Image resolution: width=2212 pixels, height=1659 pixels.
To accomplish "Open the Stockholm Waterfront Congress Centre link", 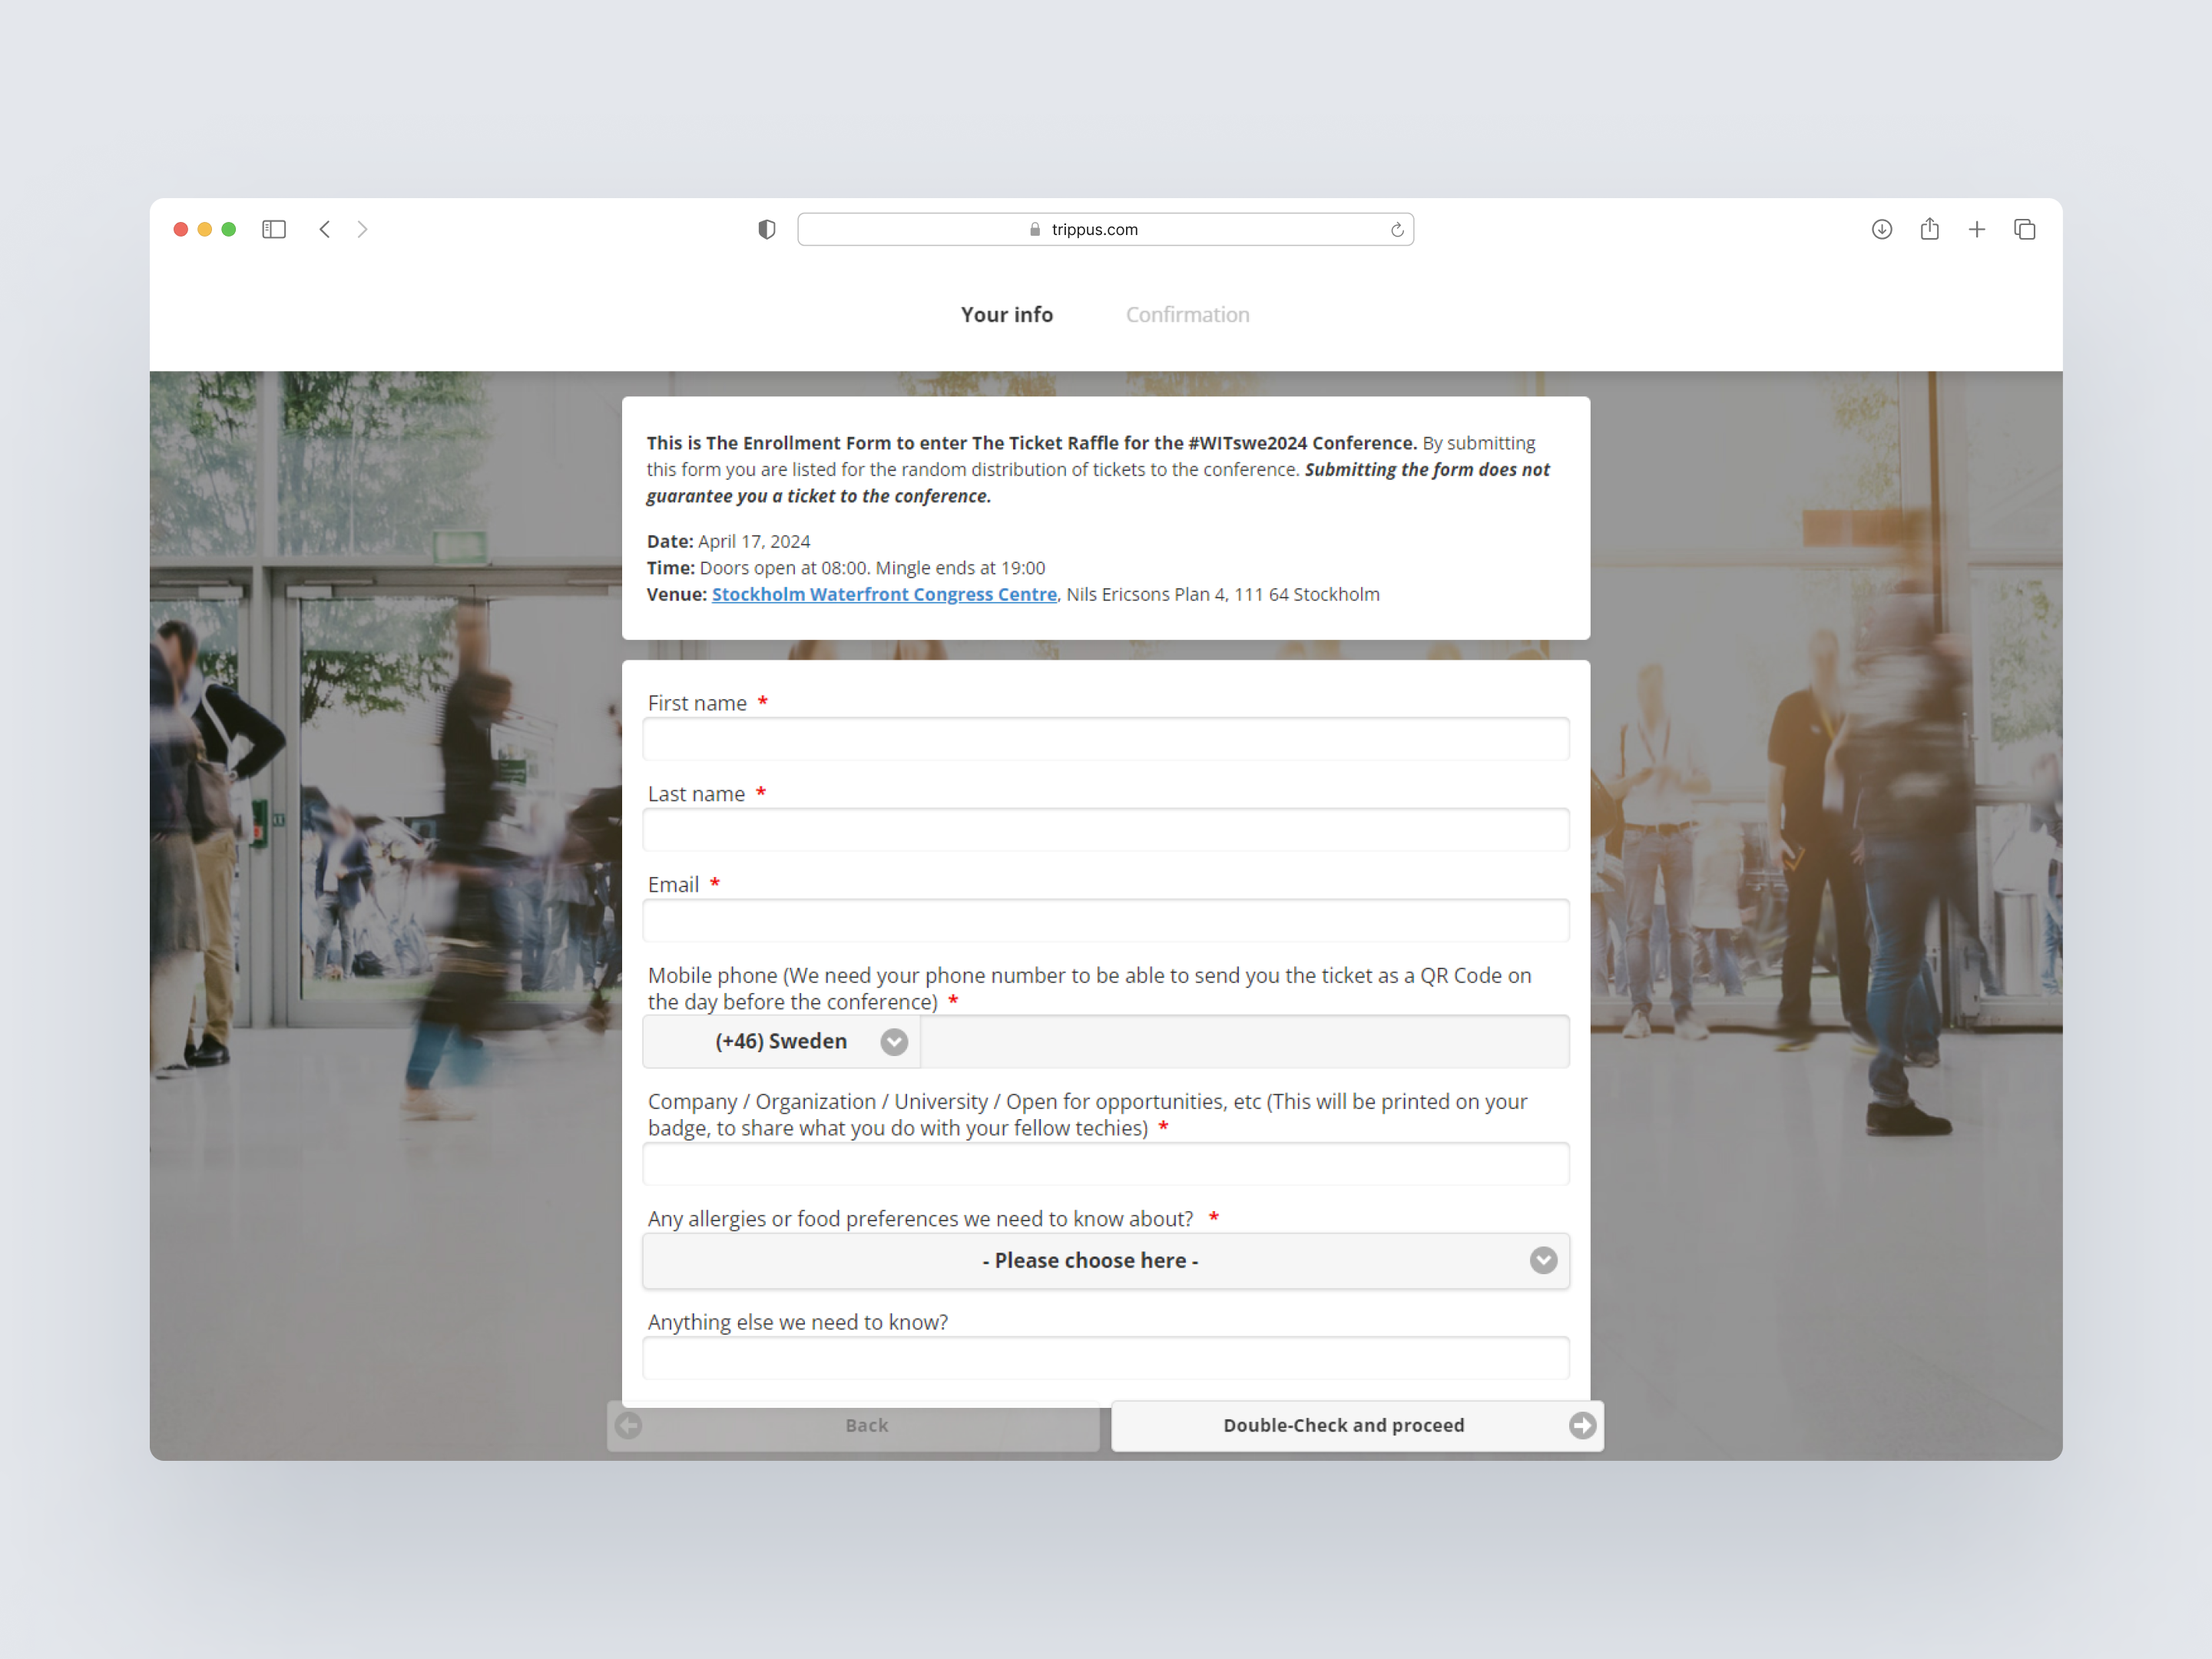I will coord(884,594).
